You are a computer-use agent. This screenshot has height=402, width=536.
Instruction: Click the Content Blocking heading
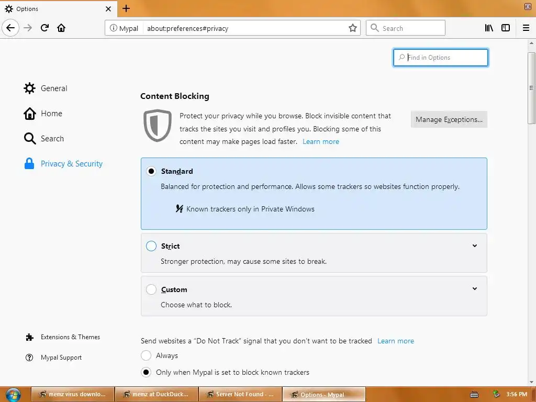[x=175, y=96]
